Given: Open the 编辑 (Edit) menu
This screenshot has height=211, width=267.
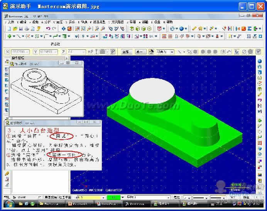Looking at the screenshot, I should (x=22, y=22).
